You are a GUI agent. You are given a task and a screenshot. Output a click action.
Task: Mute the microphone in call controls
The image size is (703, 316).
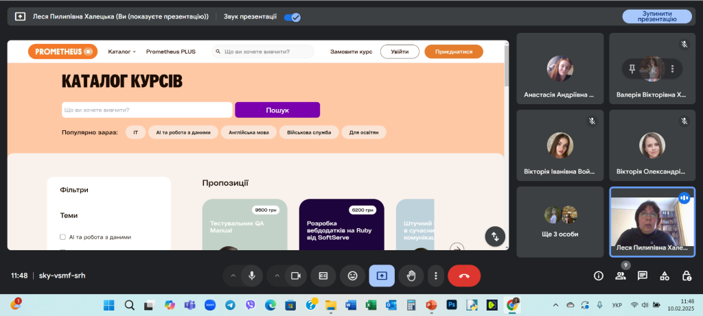click(x=252, y=276)
